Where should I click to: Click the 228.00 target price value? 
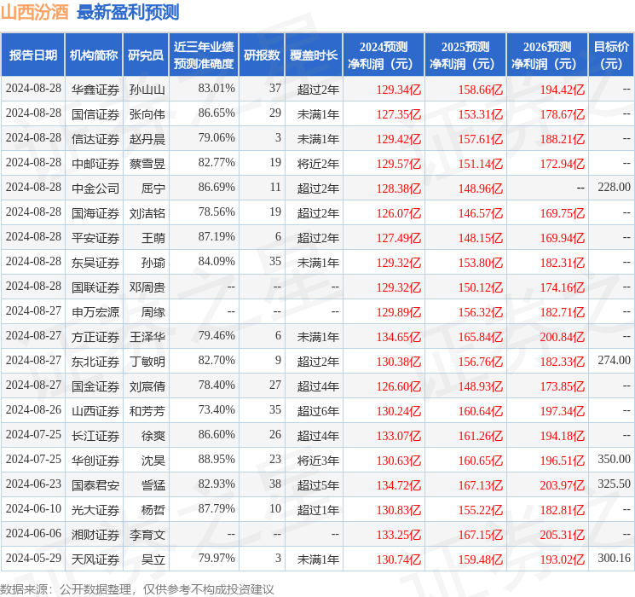pos(614,187)
